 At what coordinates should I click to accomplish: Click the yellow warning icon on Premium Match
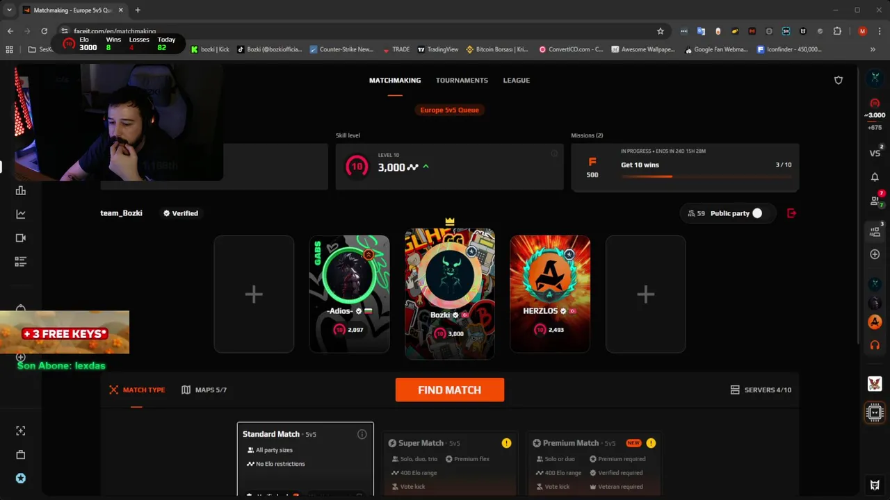pyautogui.click(x=651, y=443)
